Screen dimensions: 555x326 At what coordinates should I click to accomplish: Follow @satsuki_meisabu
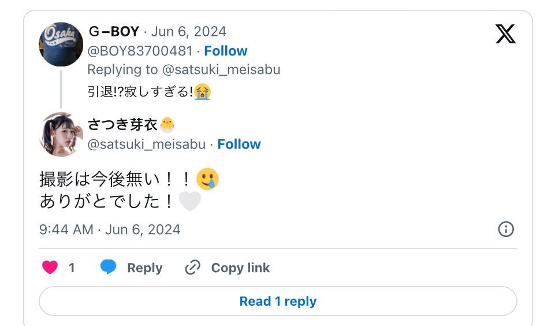click(x=239, y=145)
